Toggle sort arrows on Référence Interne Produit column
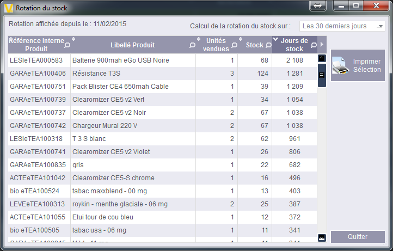393x251 pixels. click(x=74, y=39)
